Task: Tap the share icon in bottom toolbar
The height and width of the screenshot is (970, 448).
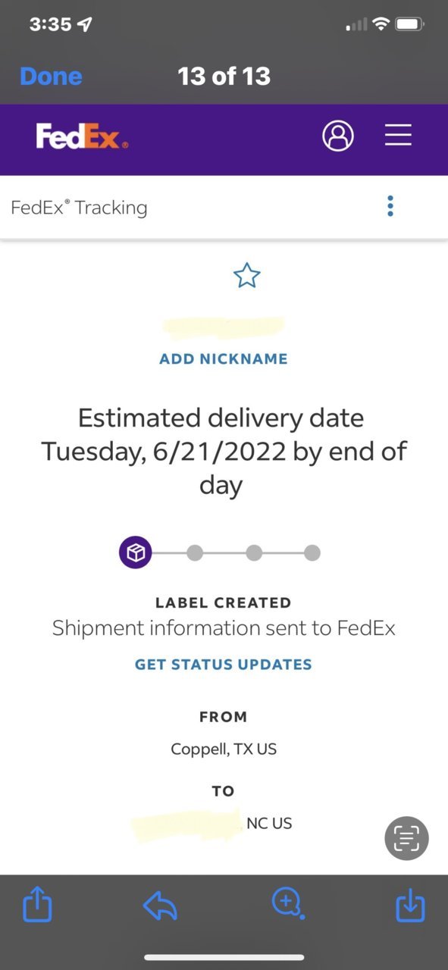Action: point(37,904)
